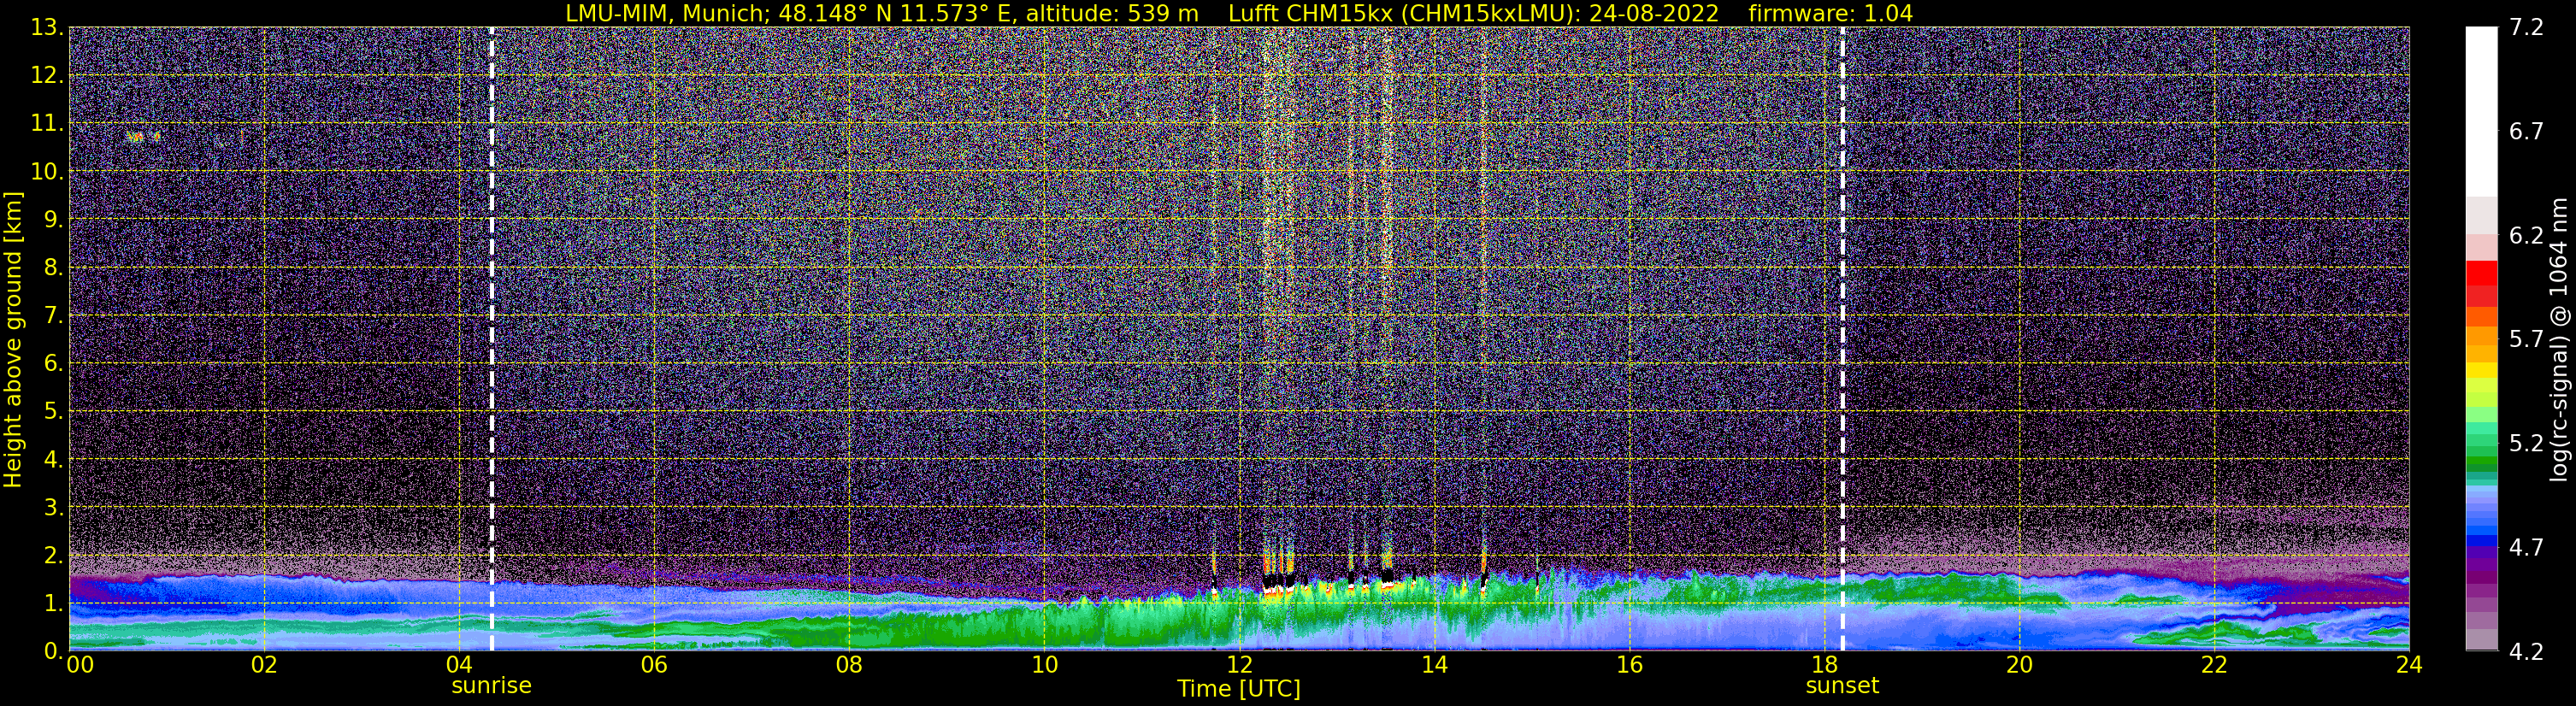Click the '10.' height tick label
Screen dimensions: 2576x706
[x=47, y=172]
